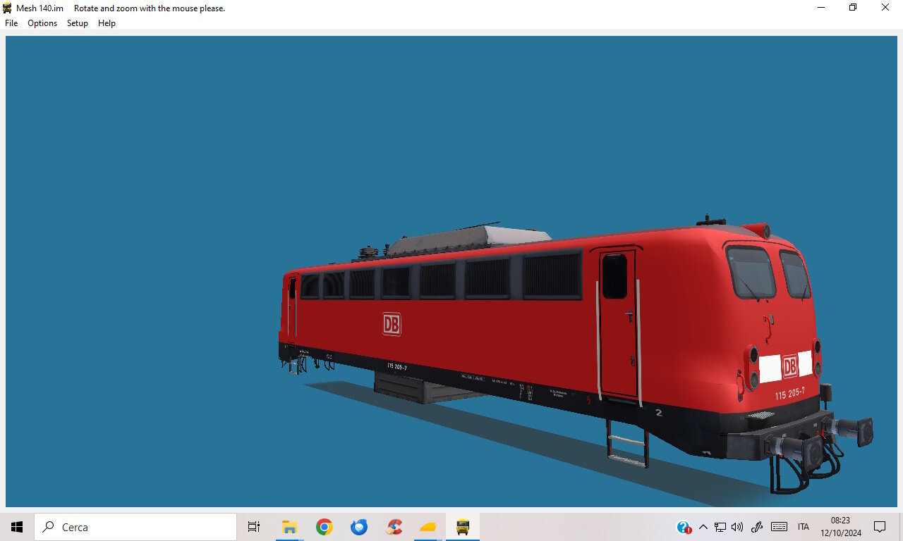Click the help tray icon with red badge

click(x=684, y=527)
